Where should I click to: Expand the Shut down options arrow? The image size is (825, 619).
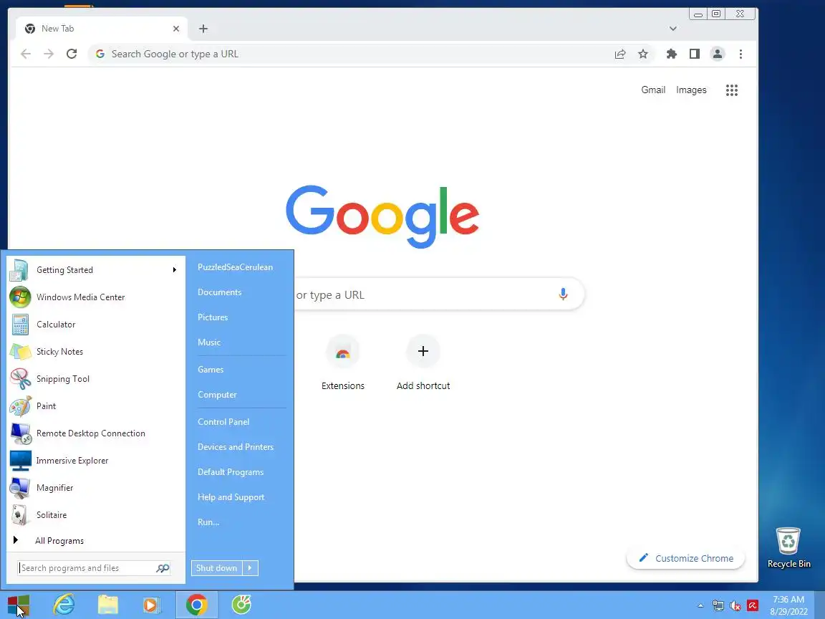click(250, 568)
